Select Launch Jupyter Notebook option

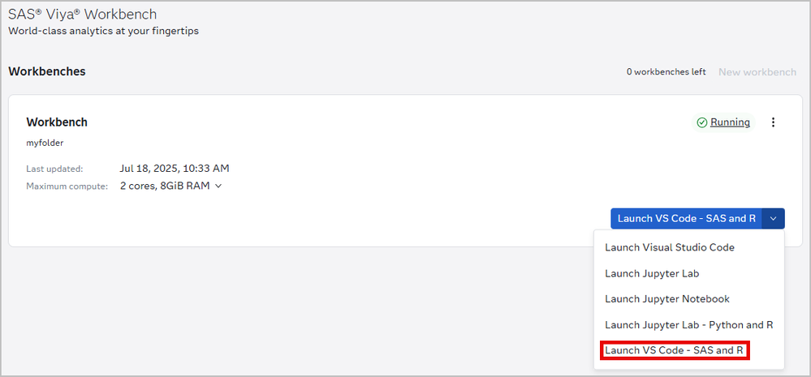tap(666, 299)
